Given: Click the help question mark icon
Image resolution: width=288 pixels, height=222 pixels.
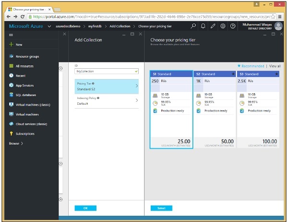Looking at the screenshot, I should click(x=233, y=26).
